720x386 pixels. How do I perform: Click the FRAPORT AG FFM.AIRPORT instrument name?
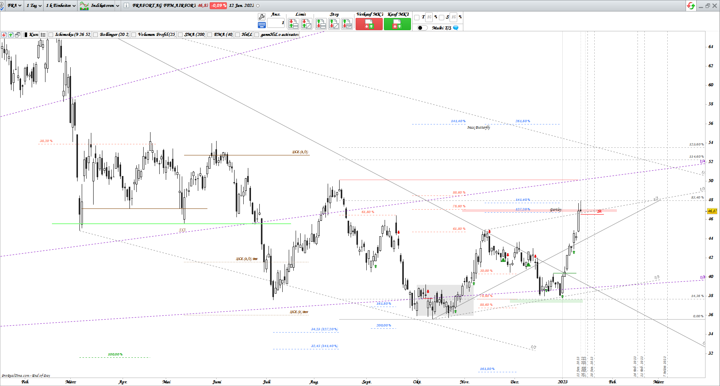coord(164,6)
